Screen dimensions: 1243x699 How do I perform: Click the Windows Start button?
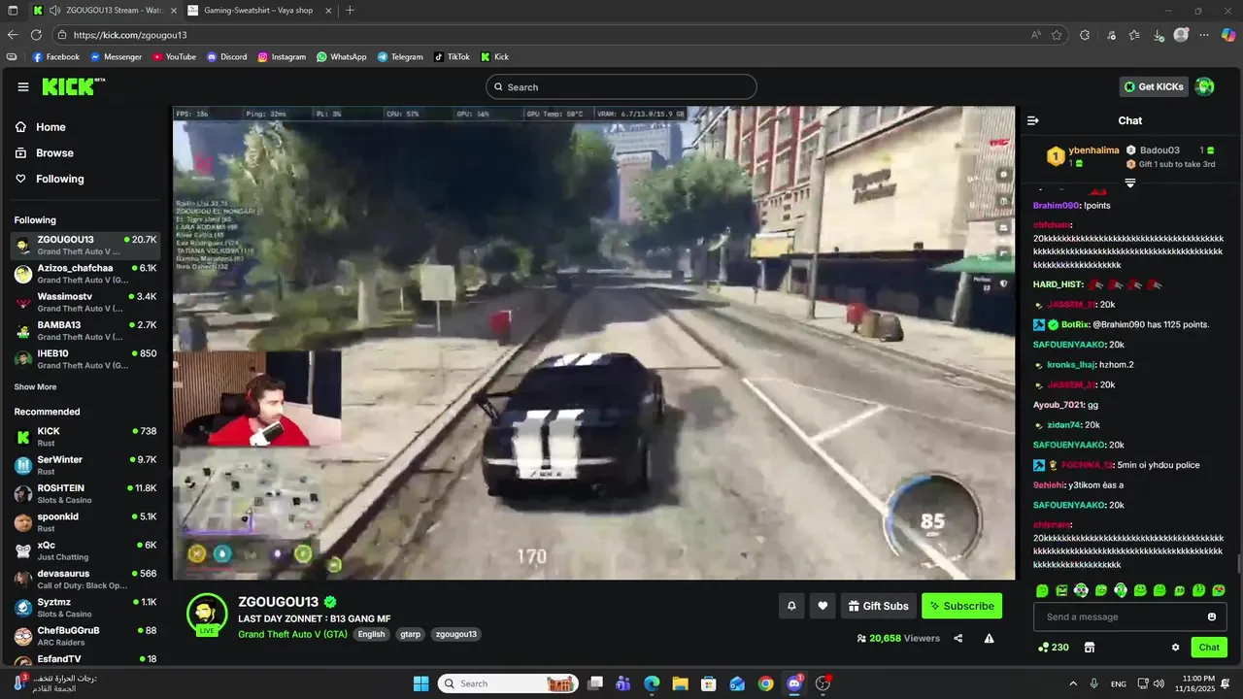[x=420, y=683]
